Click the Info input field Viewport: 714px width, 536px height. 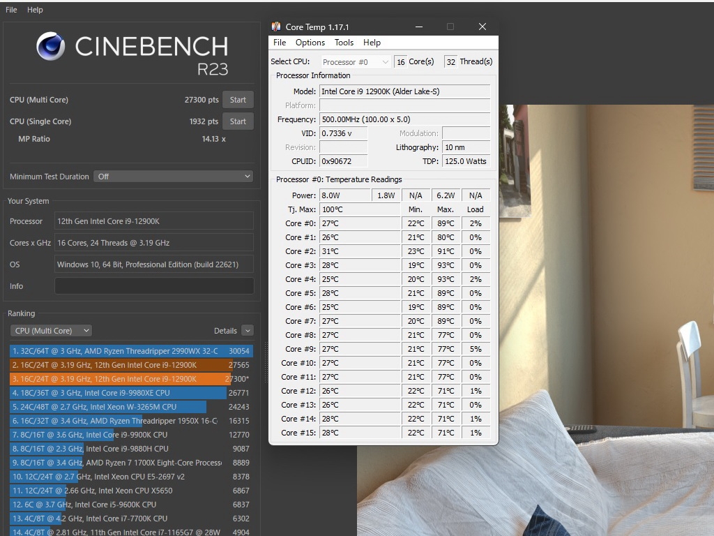(x=154, y=285)
